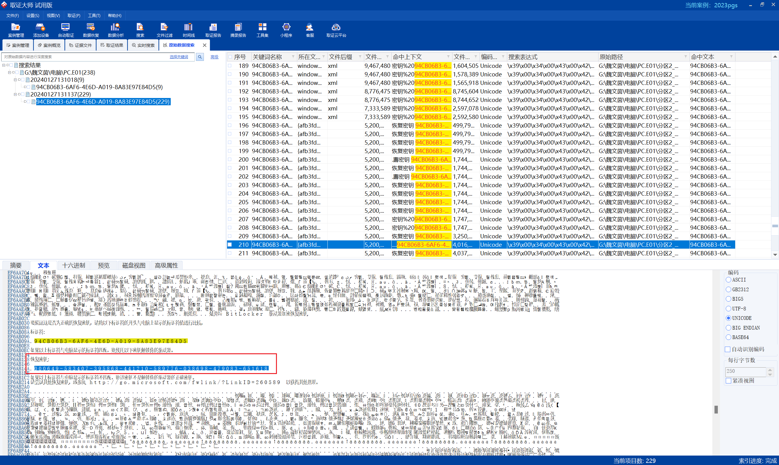Viewport: 779px width, 465px height.
Task: Select the ASCII encoding radio button
Action: point(728,279)
